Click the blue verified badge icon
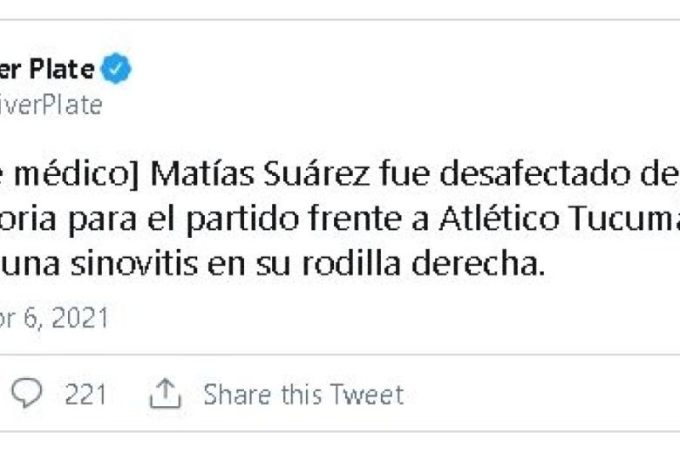Viewport: 680px width, 453px height. coord(116,68)
